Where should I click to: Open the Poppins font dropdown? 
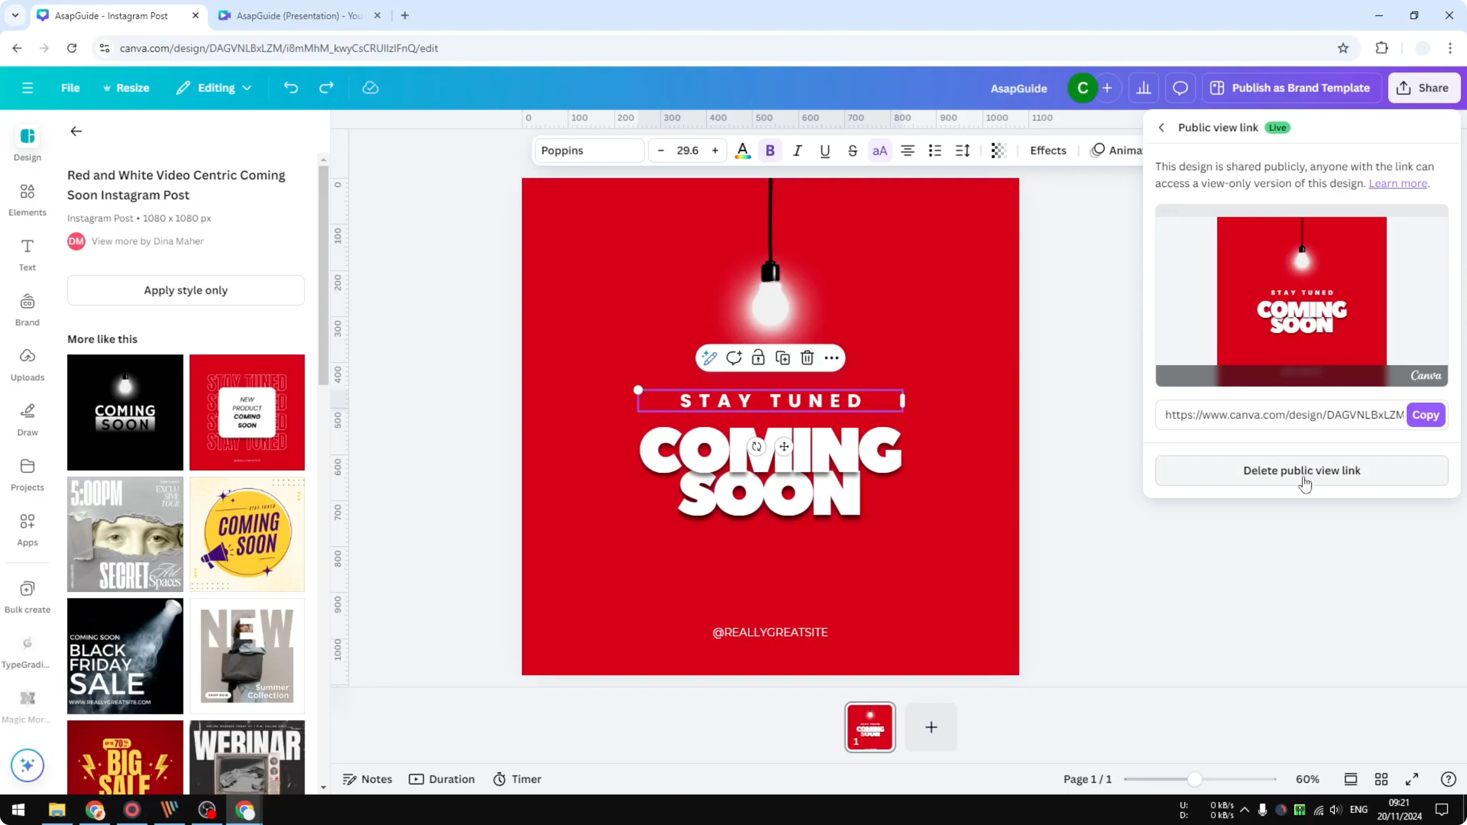589,150
